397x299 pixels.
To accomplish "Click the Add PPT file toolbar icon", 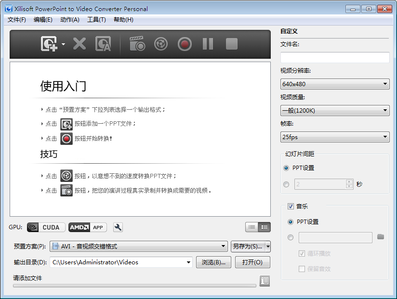I will pyautogui.click(x=49, y=44).
